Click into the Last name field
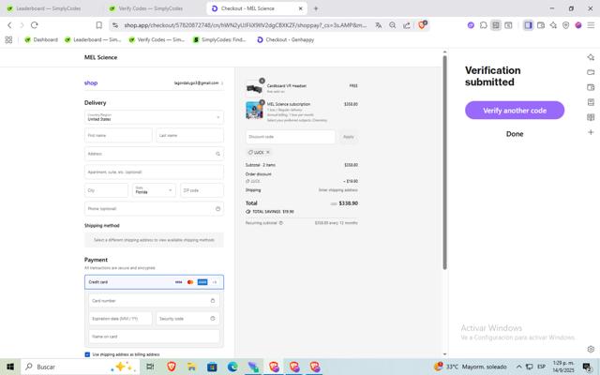The image size is (600, 375). click(189, 135)
